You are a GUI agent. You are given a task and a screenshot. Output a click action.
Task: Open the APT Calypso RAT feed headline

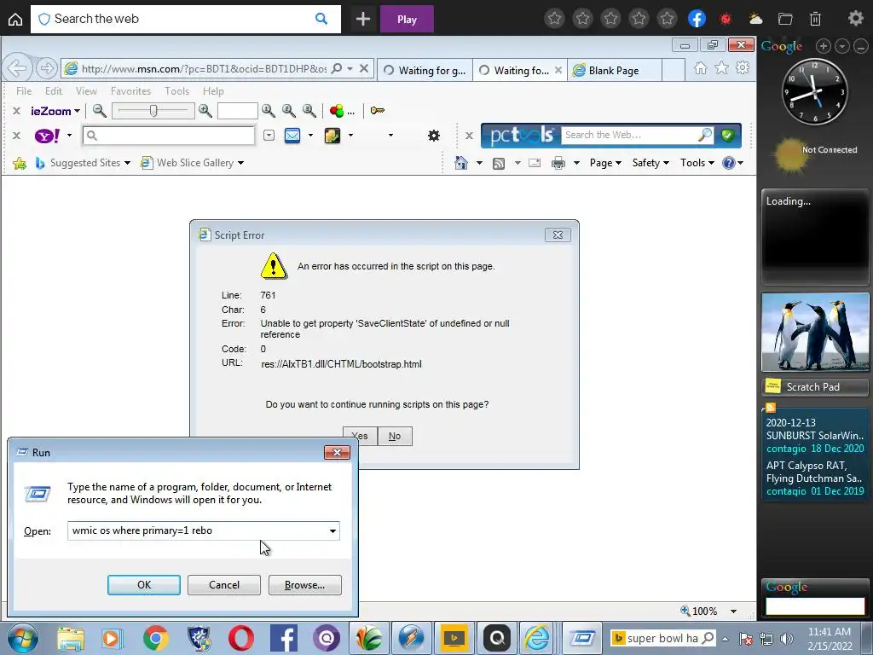(814, 472)
